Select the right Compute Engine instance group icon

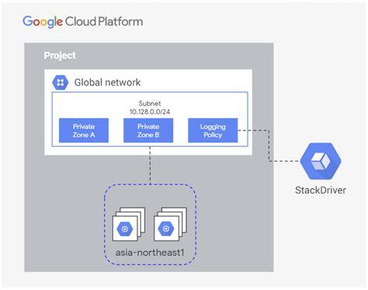170,224
